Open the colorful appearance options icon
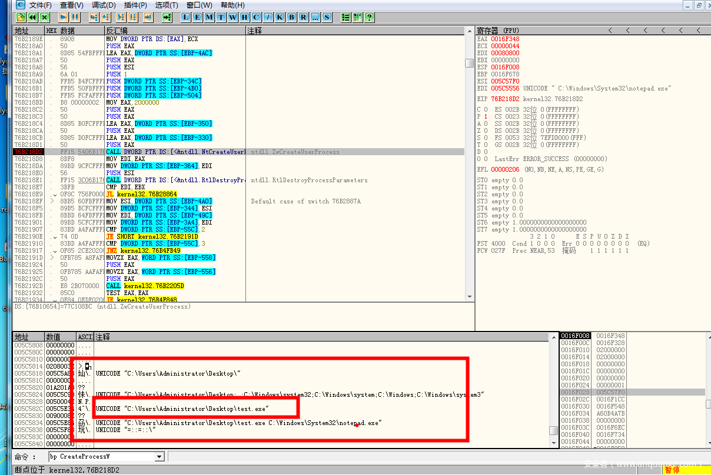711x475 pixels. pos(357,17)
